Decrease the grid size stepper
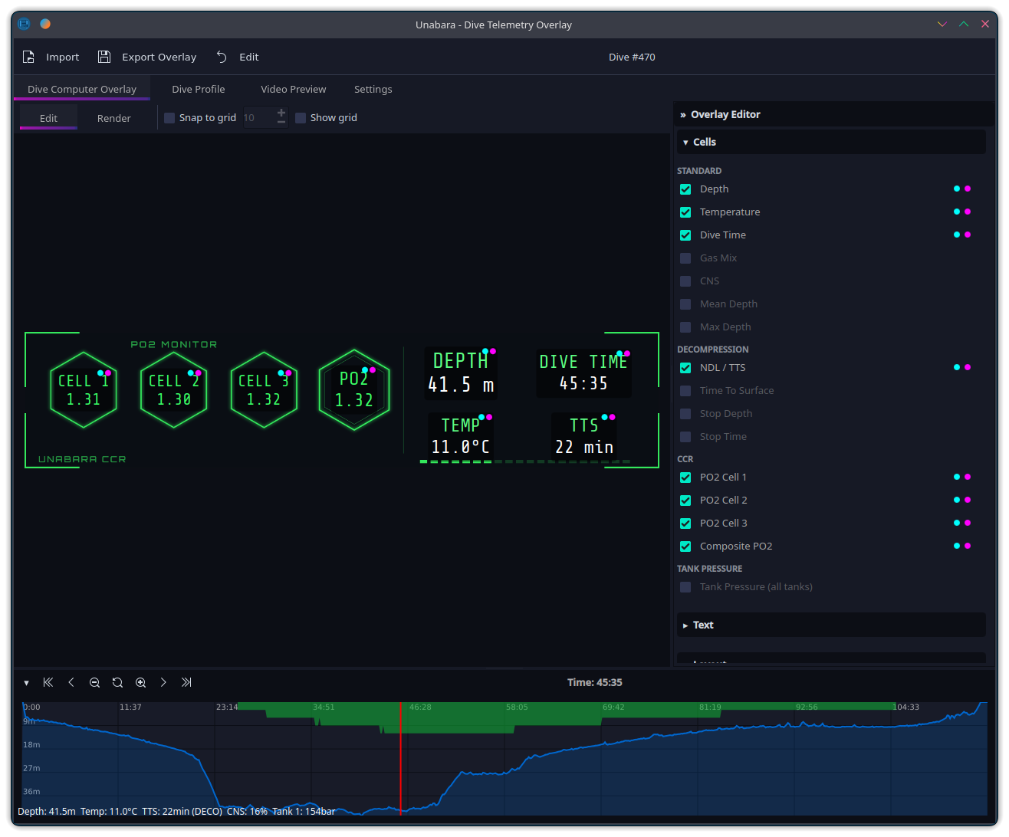 point(281,122)
